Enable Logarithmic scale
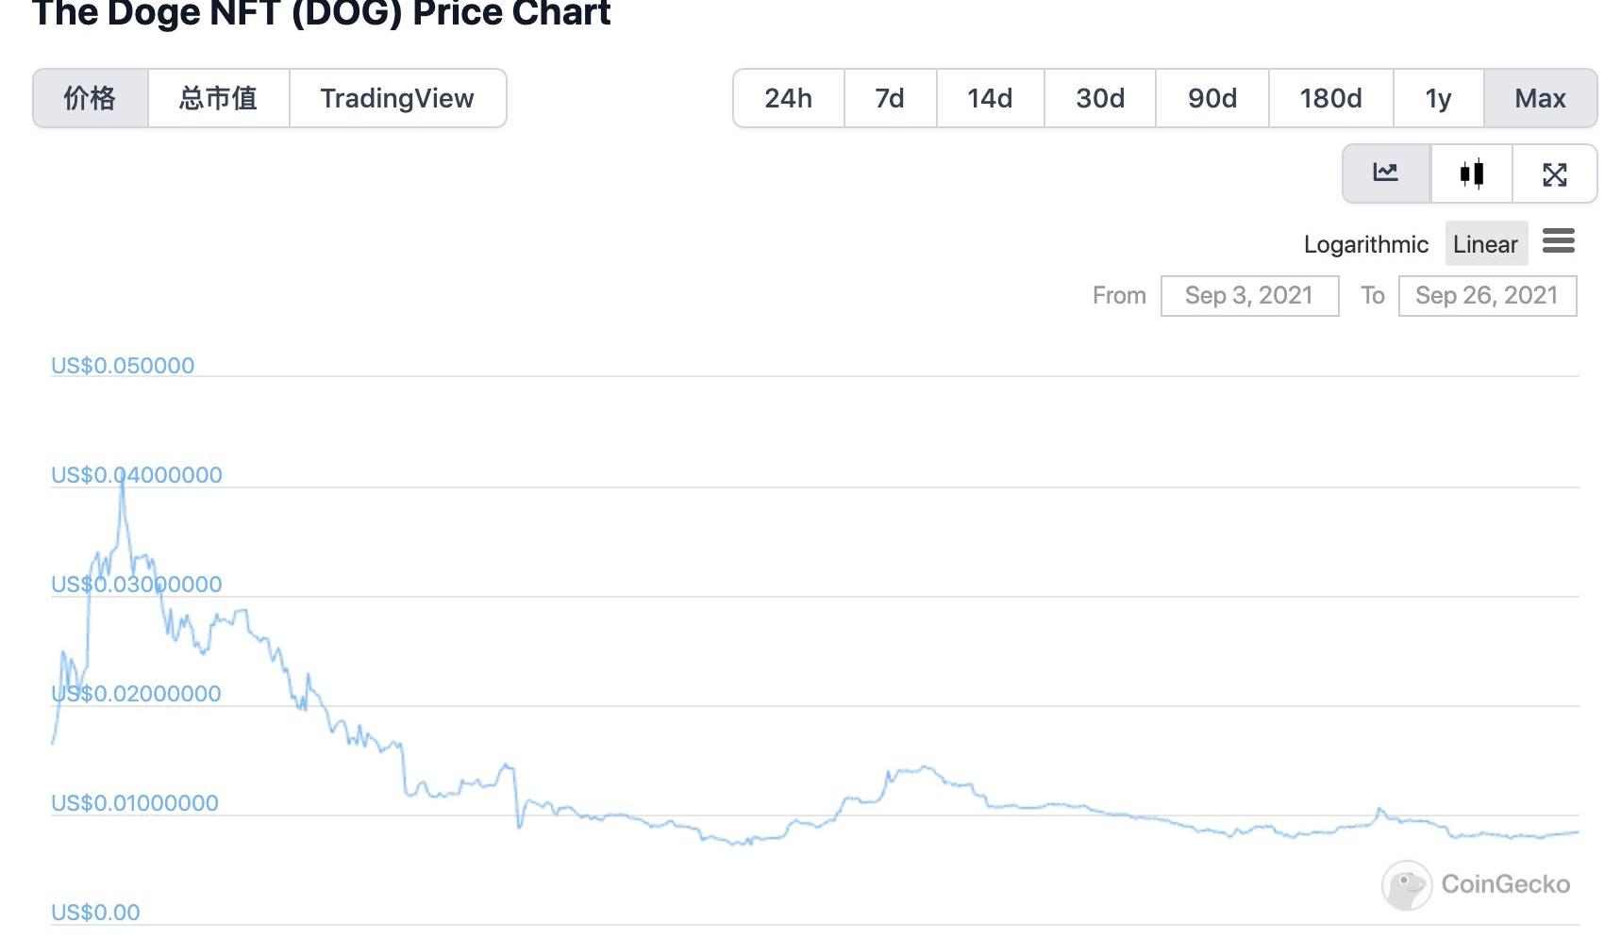This screenshot has height=939, width=1621. (1365, 244)
